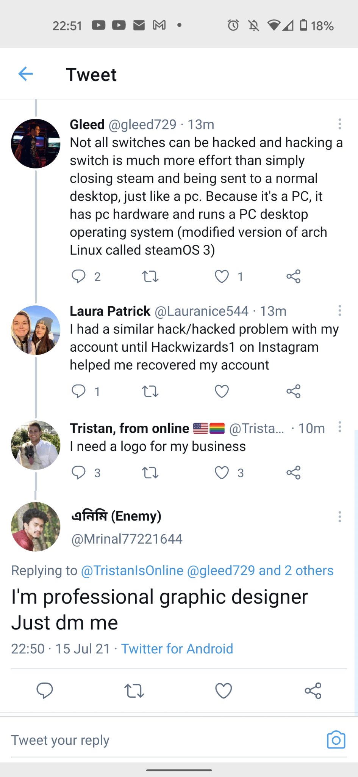Open overflow menu on Laura Patrick's tweet
Viewport: 358px width, 777px height.
click(340, 310)
